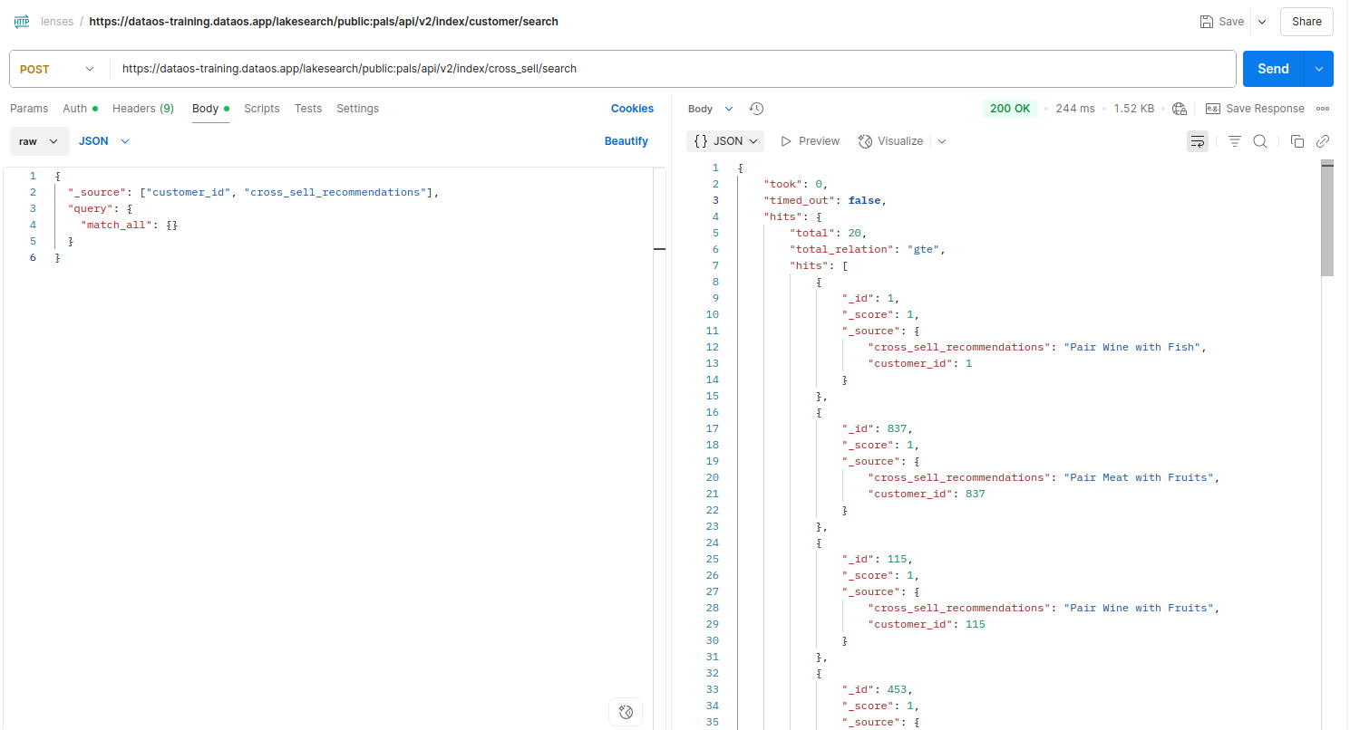Open the Scripts tab

261,109
